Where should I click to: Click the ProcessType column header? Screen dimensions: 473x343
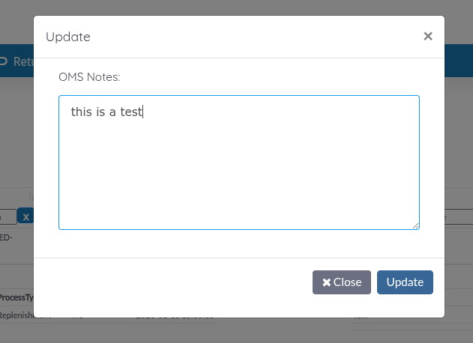[16, 297]
